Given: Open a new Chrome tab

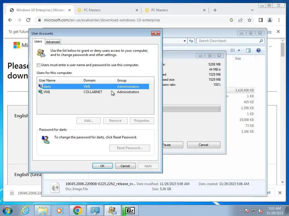Looking at the screenshot, I should click(x=215, y=10).
